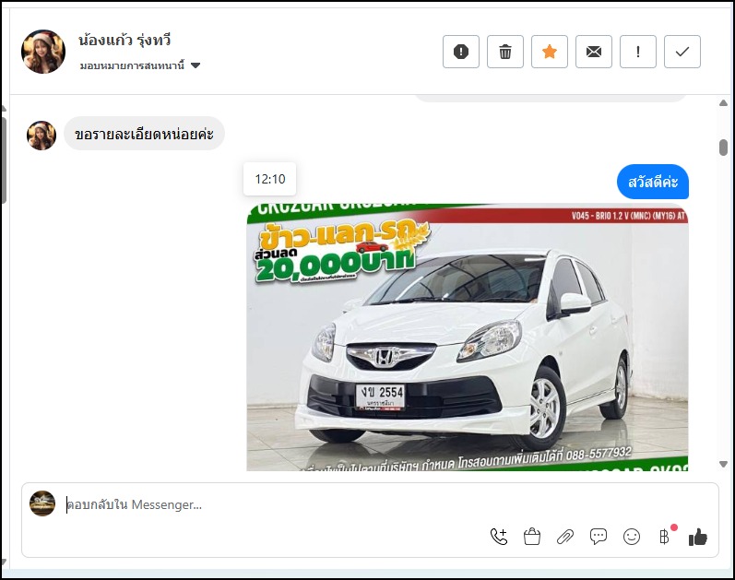This screenshot has height=580, width=735.
Task: Mark conversation unread with envelope icon
Action: 594,52
